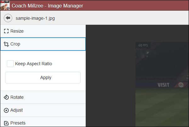Click the Adjust circle icon
The height and width of the screenshot is (127, 189).
(6, 110)
